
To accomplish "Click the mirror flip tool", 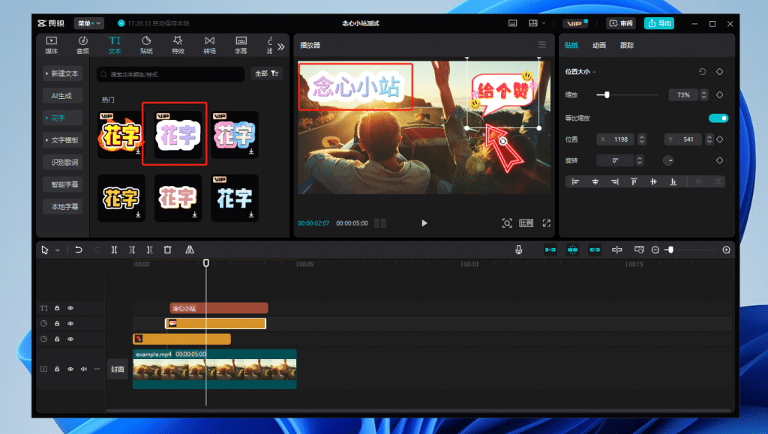I will tap(190, 250).
